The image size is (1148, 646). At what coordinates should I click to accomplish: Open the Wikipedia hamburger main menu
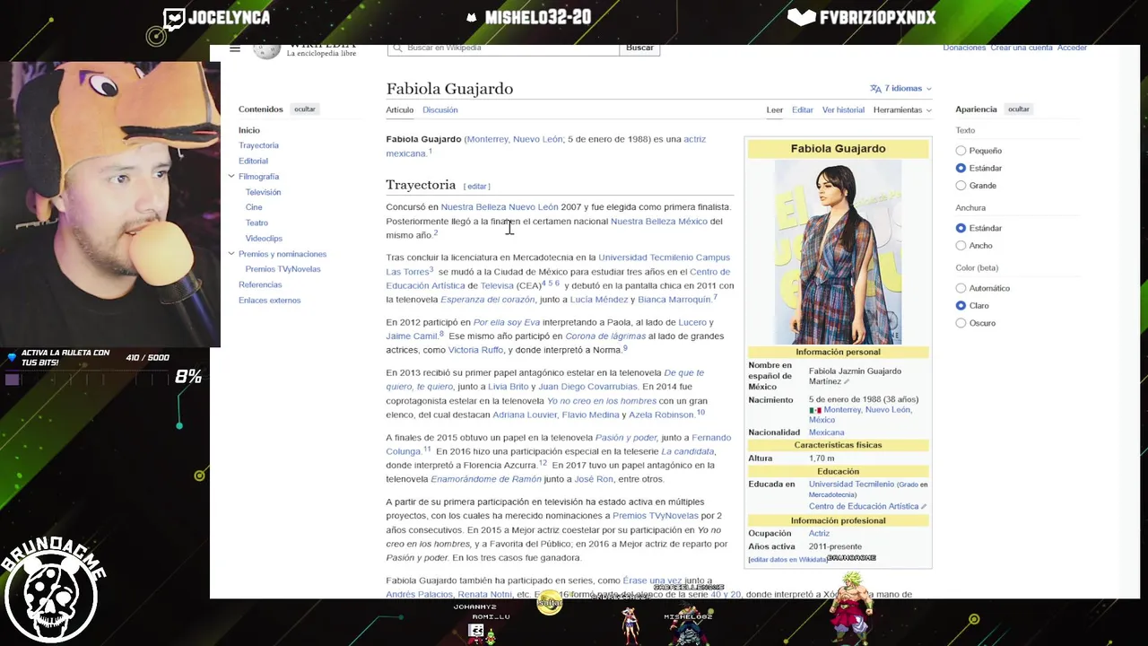pyautogui.click(x=235, y=48)
